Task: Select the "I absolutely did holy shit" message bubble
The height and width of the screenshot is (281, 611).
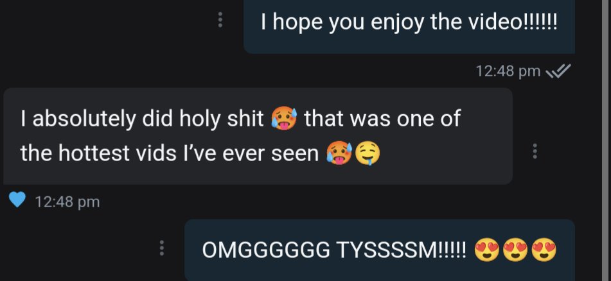Action: click(x=258, y=136)
